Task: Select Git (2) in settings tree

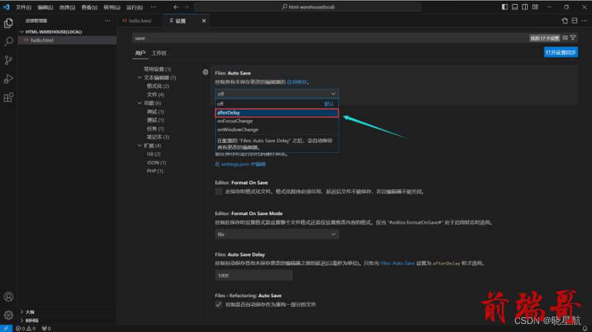Action: pyautogui.click(x=154, y=154)
